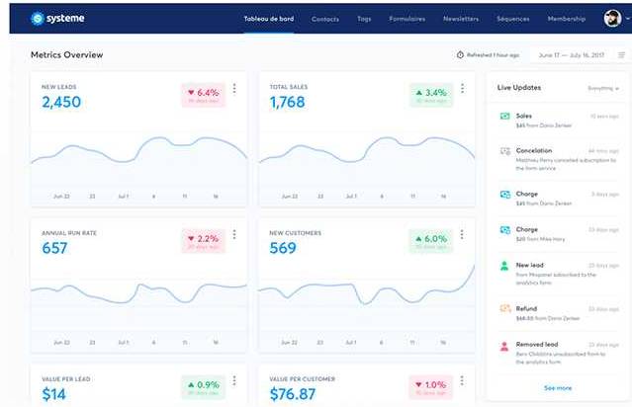
Task: Click the New Leads line chart
Action: coord(139,161)
